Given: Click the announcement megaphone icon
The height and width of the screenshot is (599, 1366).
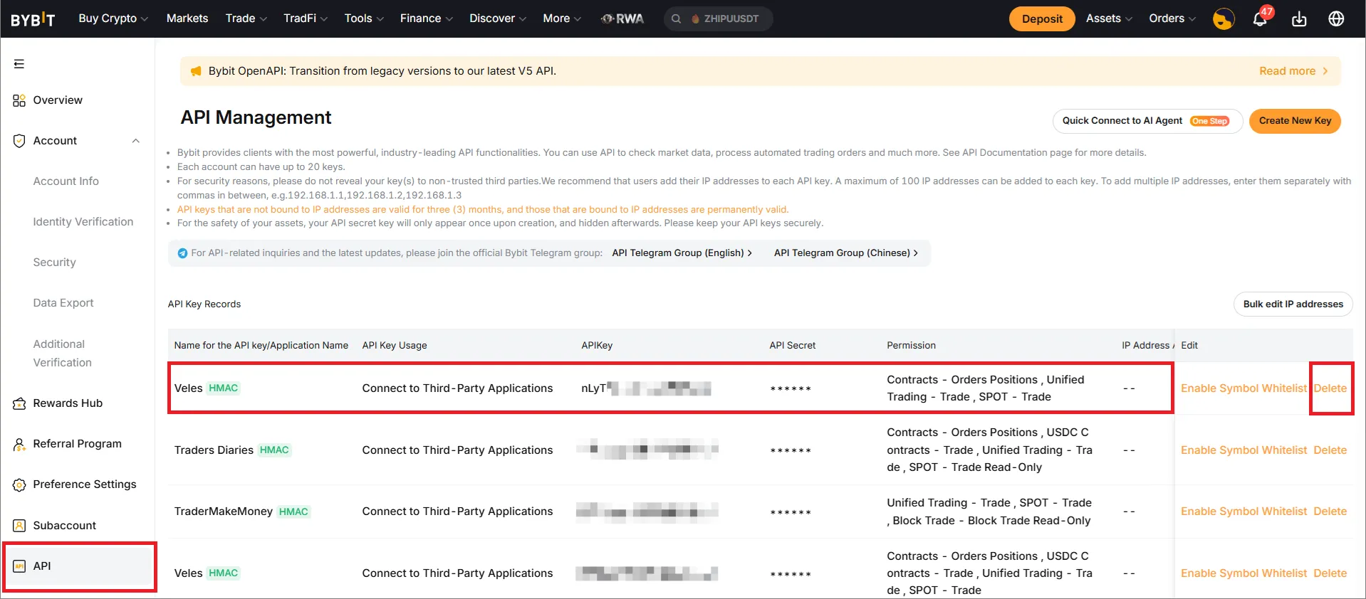Looking at the screenshot, I should click(x=196, y=71).
